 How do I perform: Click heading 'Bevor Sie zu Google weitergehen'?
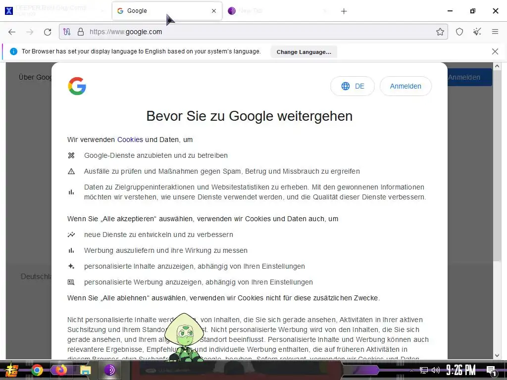pyautogui.click(x=250, y=116)
